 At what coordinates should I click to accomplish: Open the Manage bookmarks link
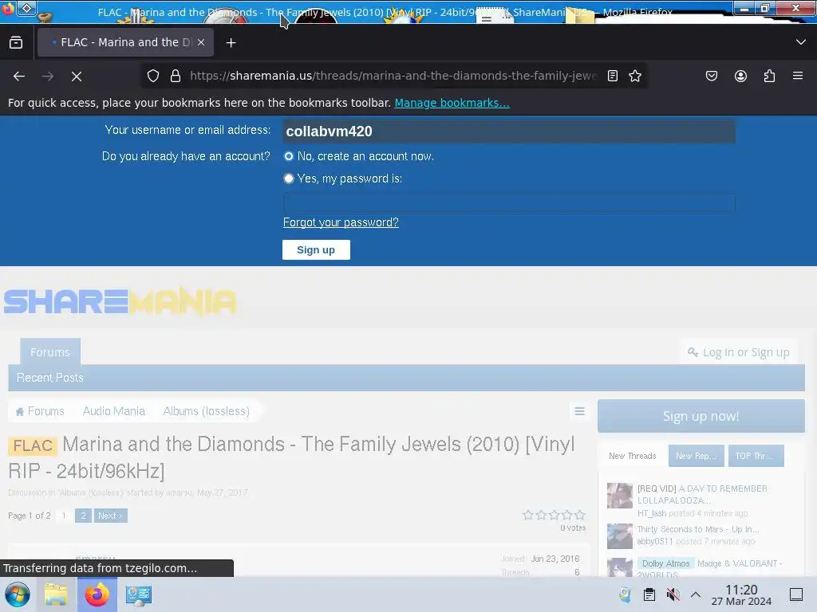pos(452,103)
